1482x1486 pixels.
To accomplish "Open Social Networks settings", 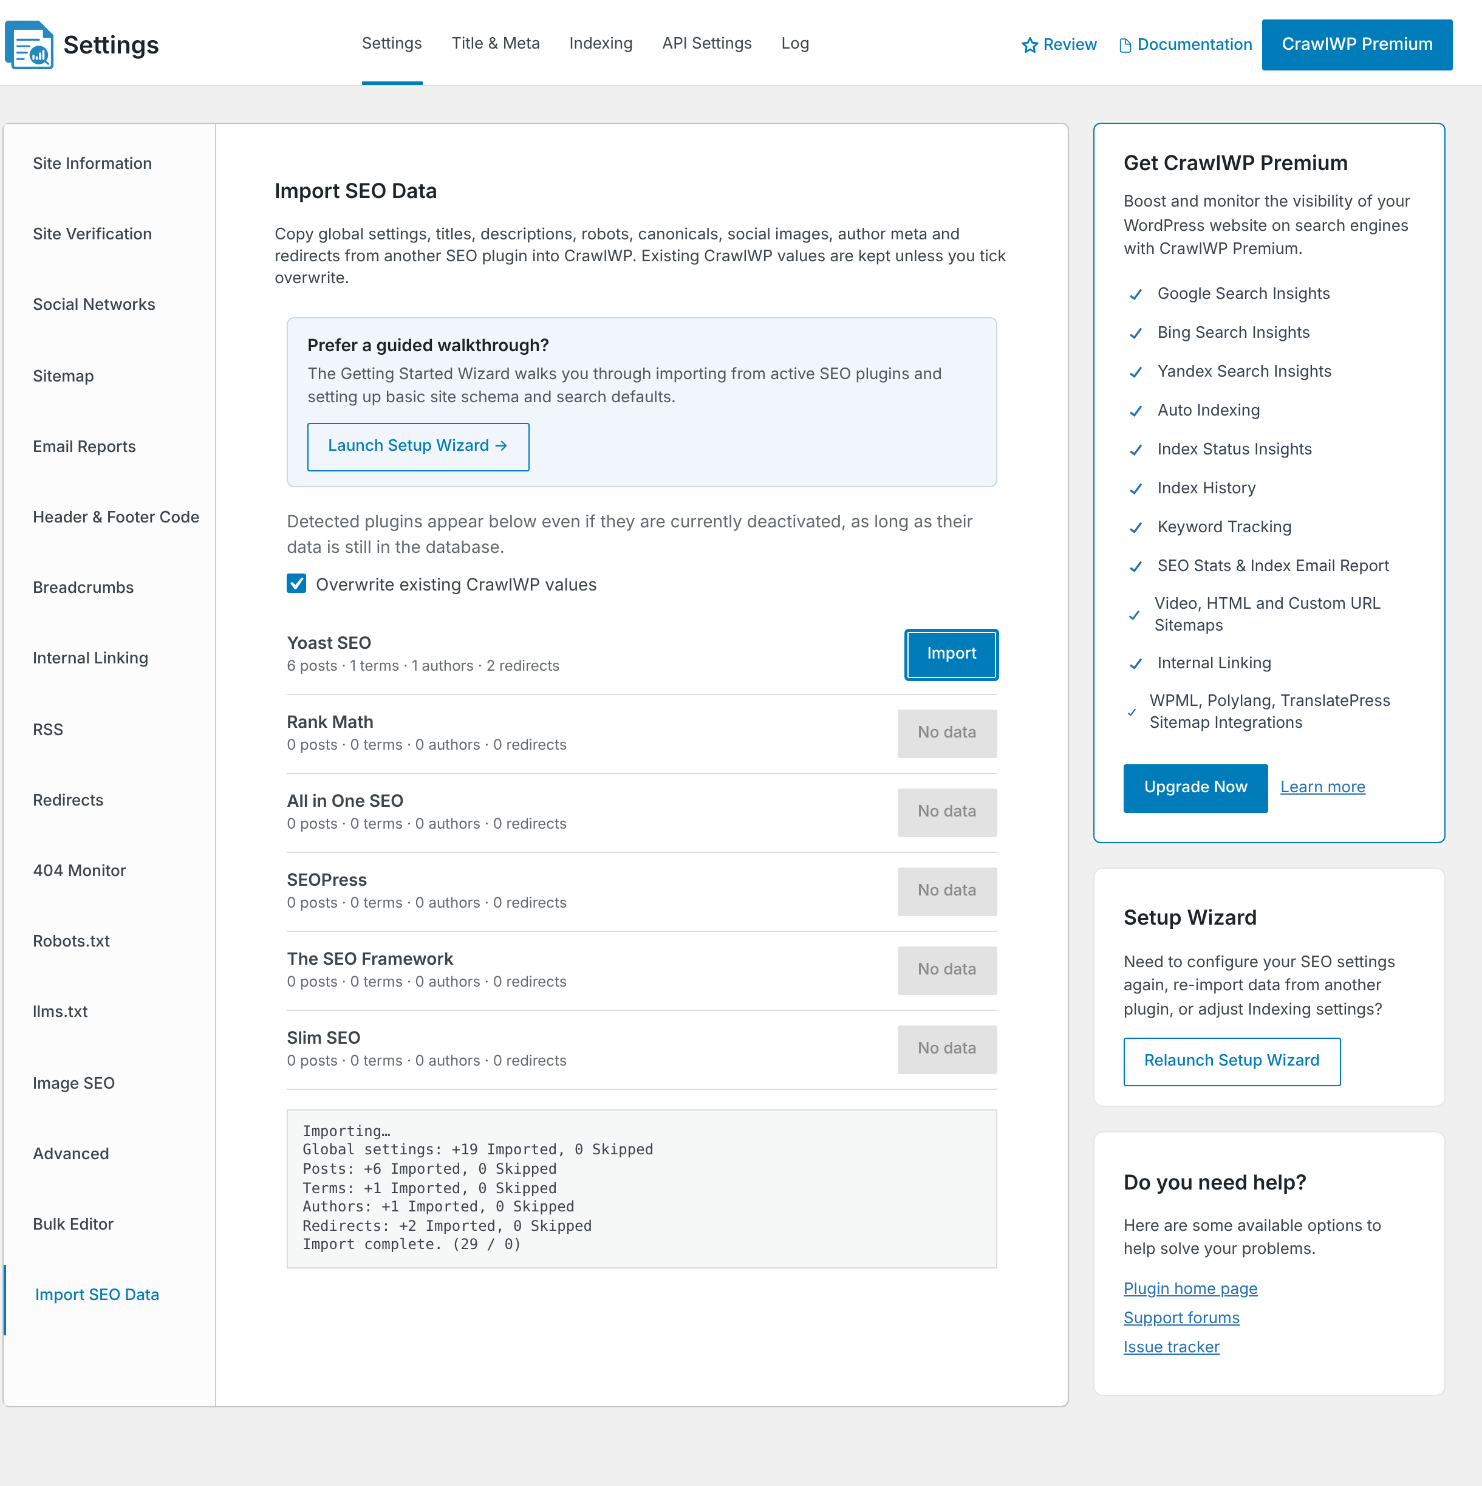I will (x=94, y=304).
